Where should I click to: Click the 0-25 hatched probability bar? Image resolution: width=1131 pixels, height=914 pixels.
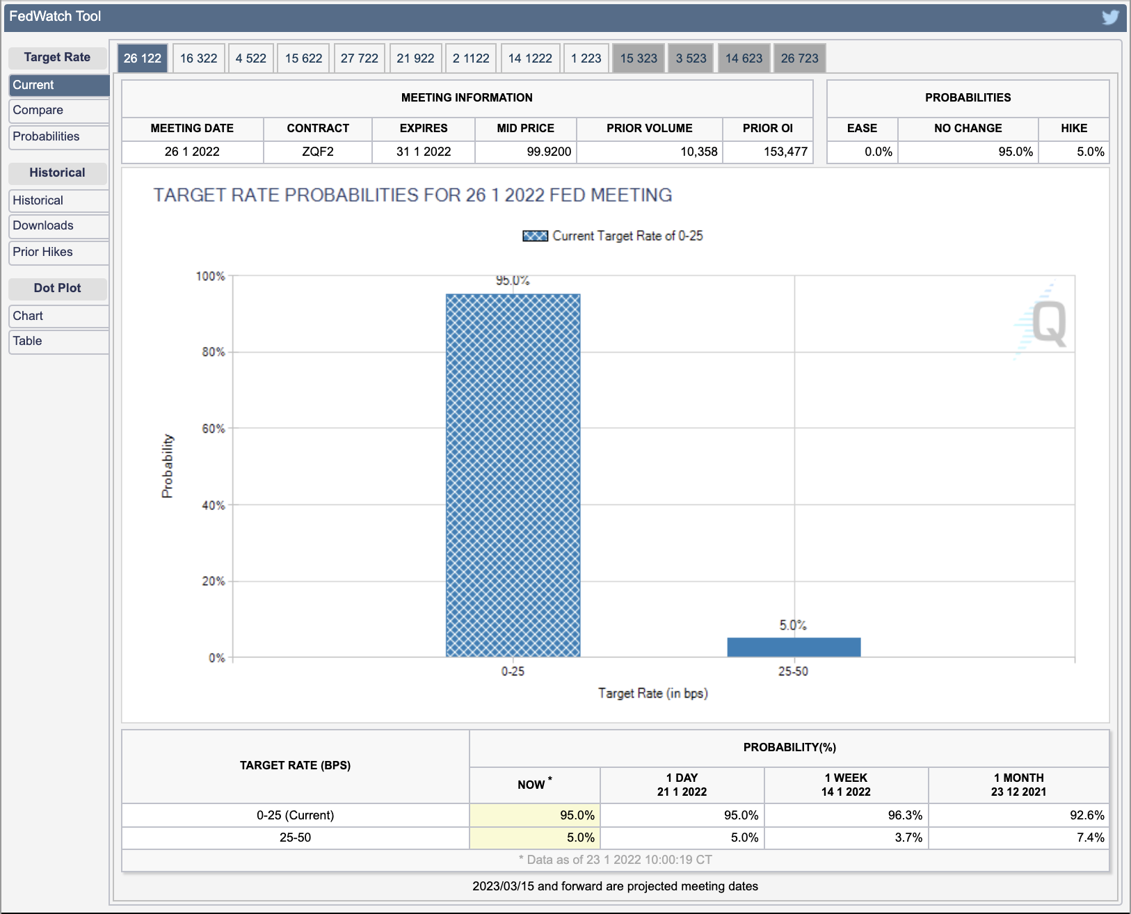pyautogui.click(x=513, y=475)
